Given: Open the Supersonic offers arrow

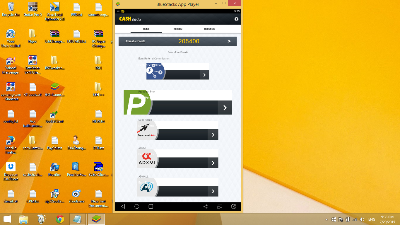Looking at the screenshot, I should click(213, 135).
